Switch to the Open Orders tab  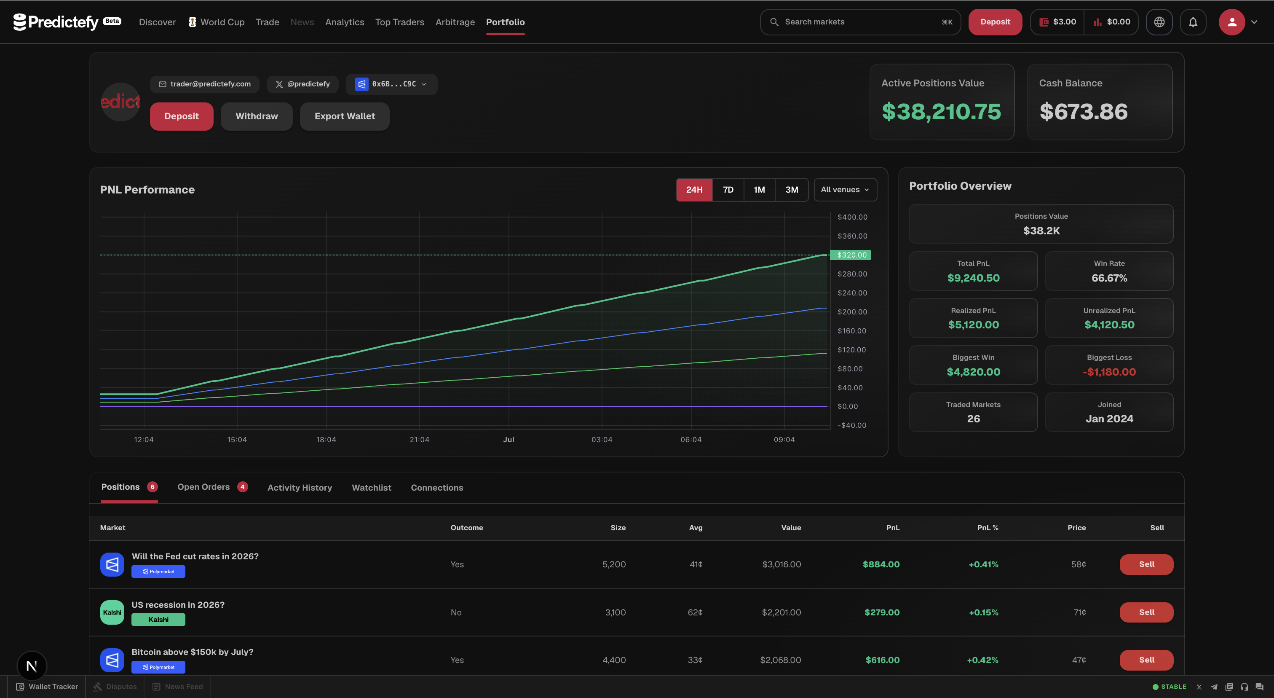point(212,487)
